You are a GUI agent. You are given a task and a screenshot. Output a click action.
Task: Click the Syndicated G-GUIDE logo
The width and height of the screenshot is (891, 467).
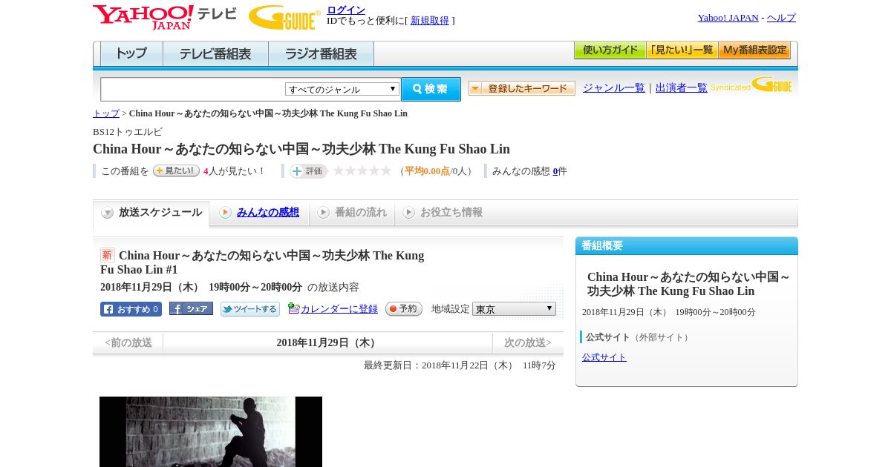[751, 85]
